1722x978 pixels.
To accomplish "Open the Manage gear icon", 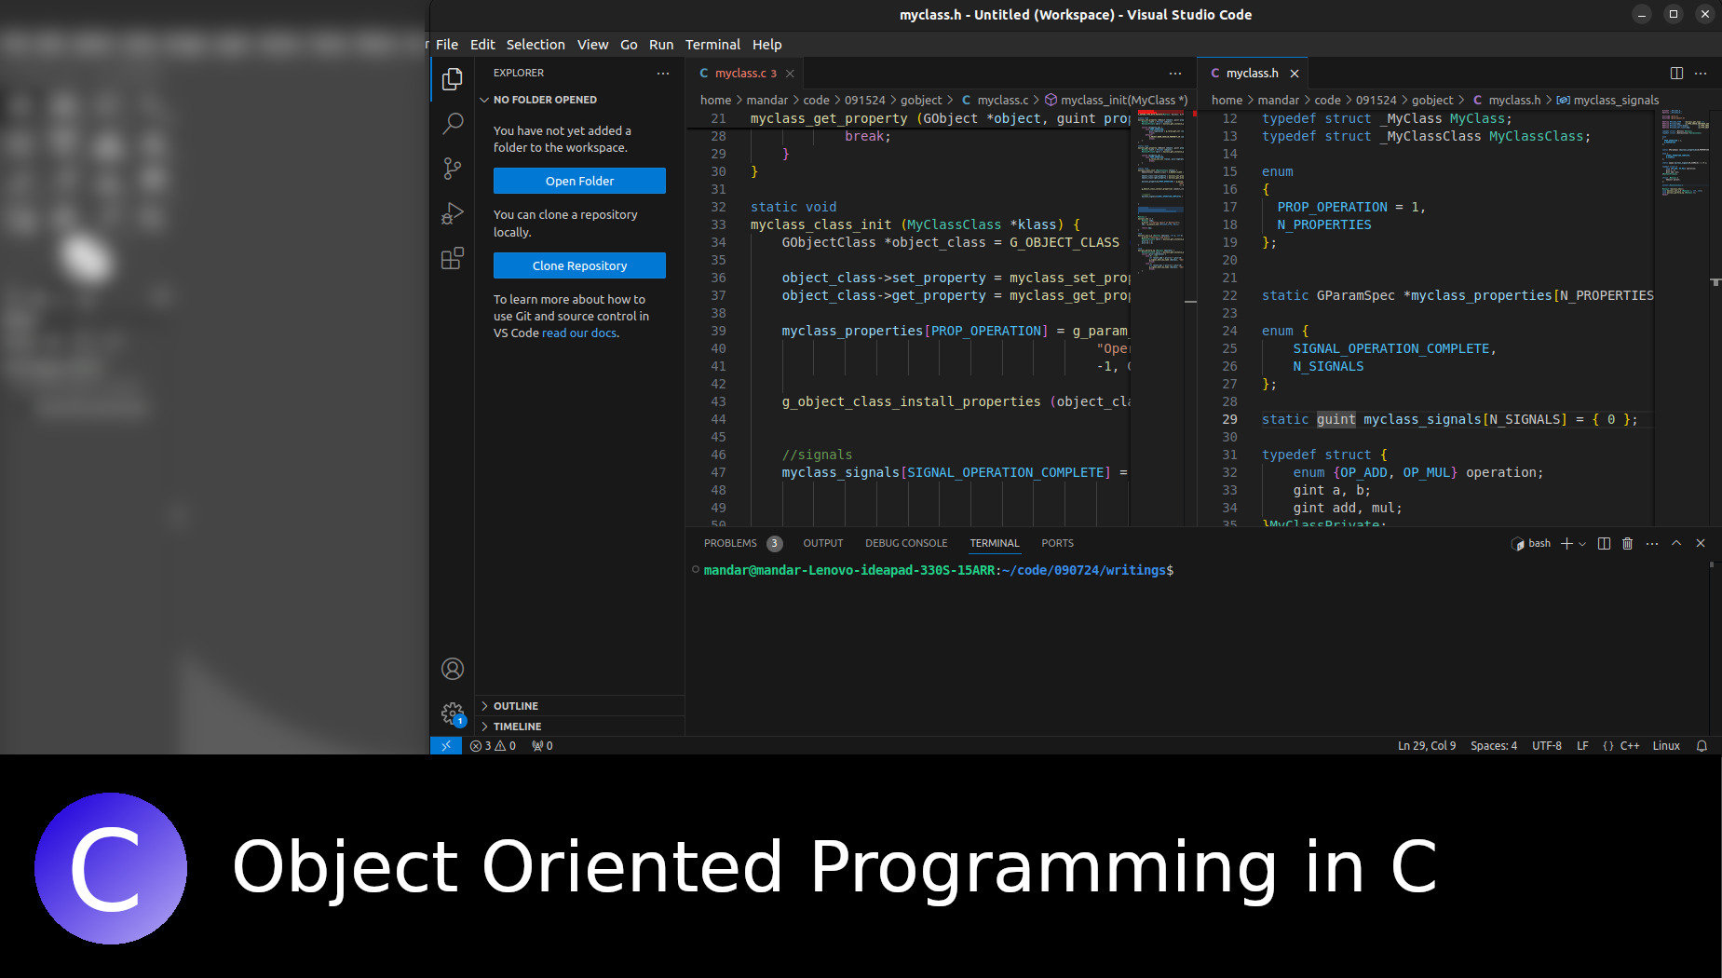I will click(x=453, y=714).
